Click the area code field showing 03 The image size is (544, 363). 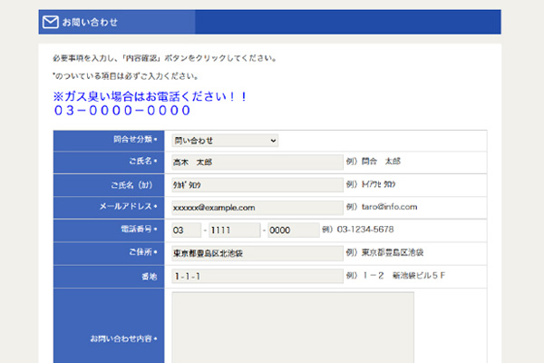point(185,230)
